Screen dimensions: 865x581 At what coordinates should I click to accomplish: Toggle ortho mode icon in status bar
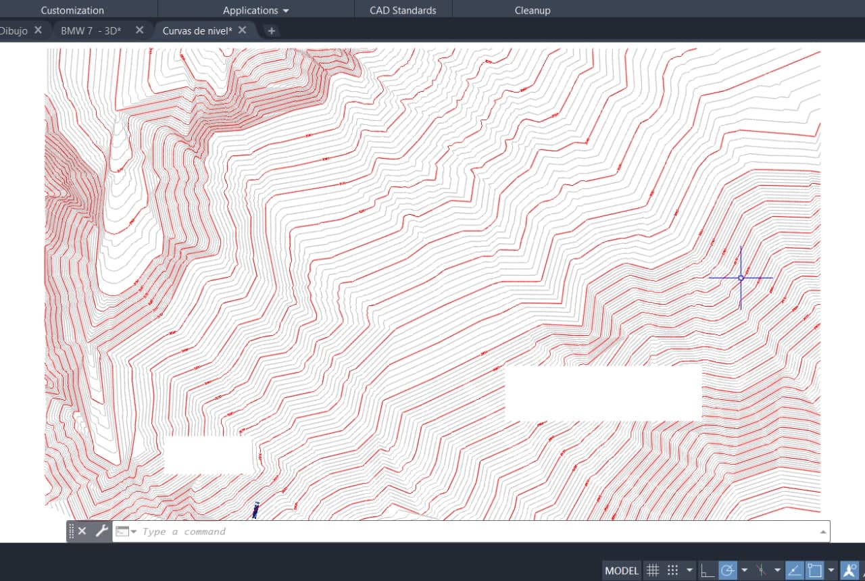[707, 571]
